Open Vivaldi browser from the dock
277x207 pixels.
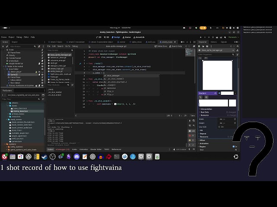pyautogui.click(x=4, y=157)
